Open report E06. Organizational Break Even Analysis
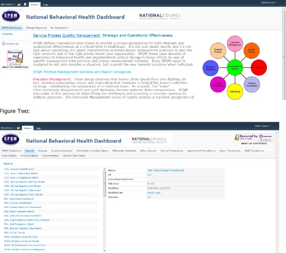 [x=27, y=220]
